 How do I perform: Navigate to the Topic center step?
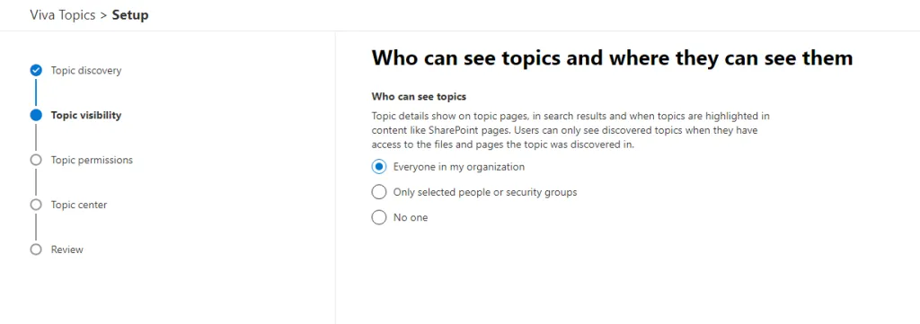[x=79, y=205]
